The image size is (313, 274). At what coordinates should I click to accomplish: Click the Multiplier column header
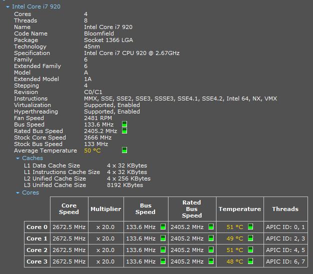(x=105, y=209)
